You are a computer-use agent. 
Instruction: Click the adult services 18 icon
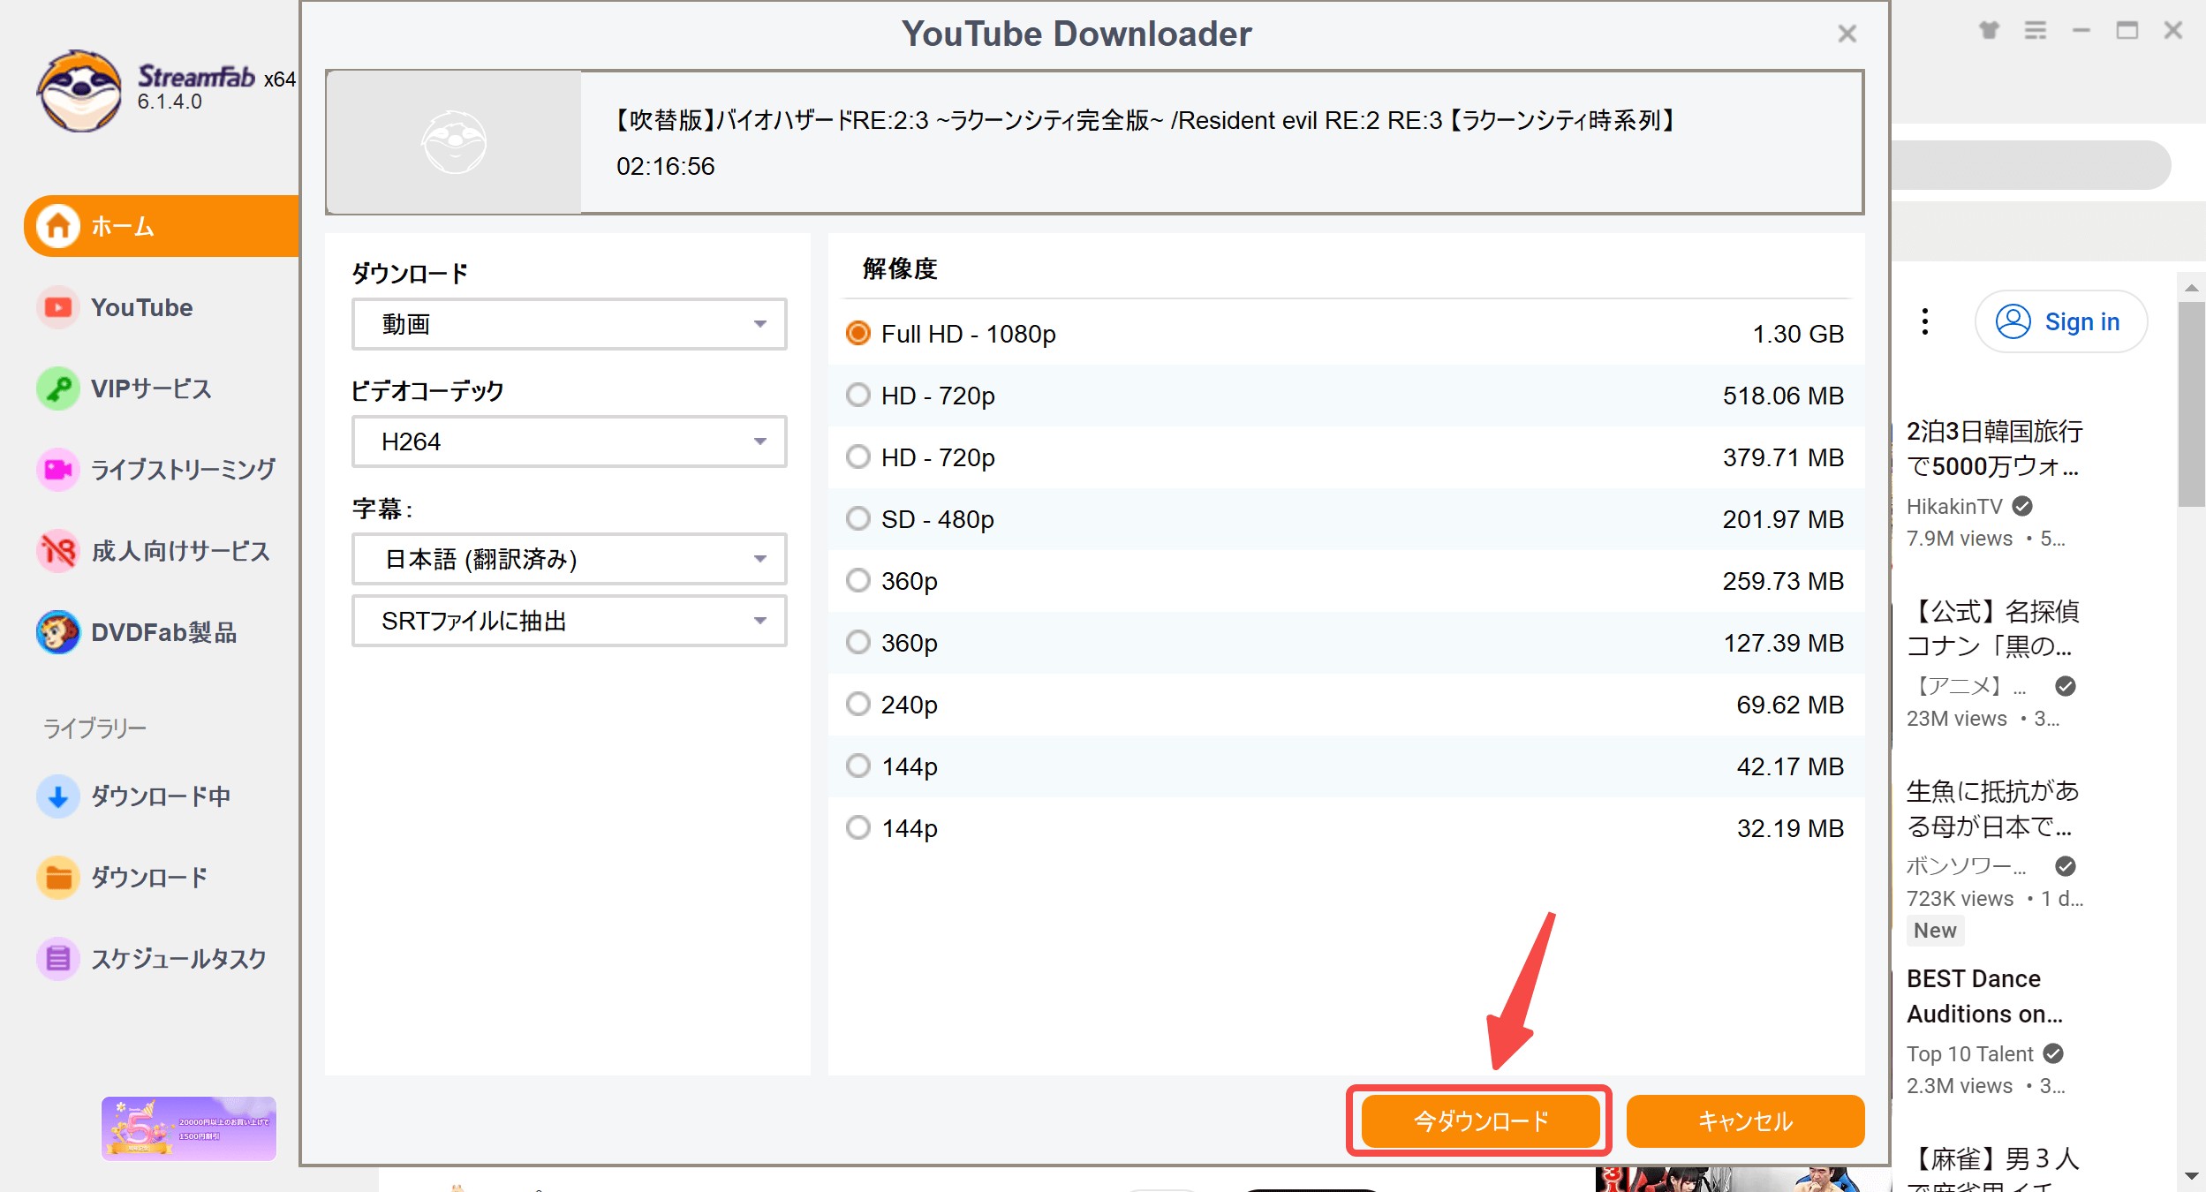pos(58,551)
